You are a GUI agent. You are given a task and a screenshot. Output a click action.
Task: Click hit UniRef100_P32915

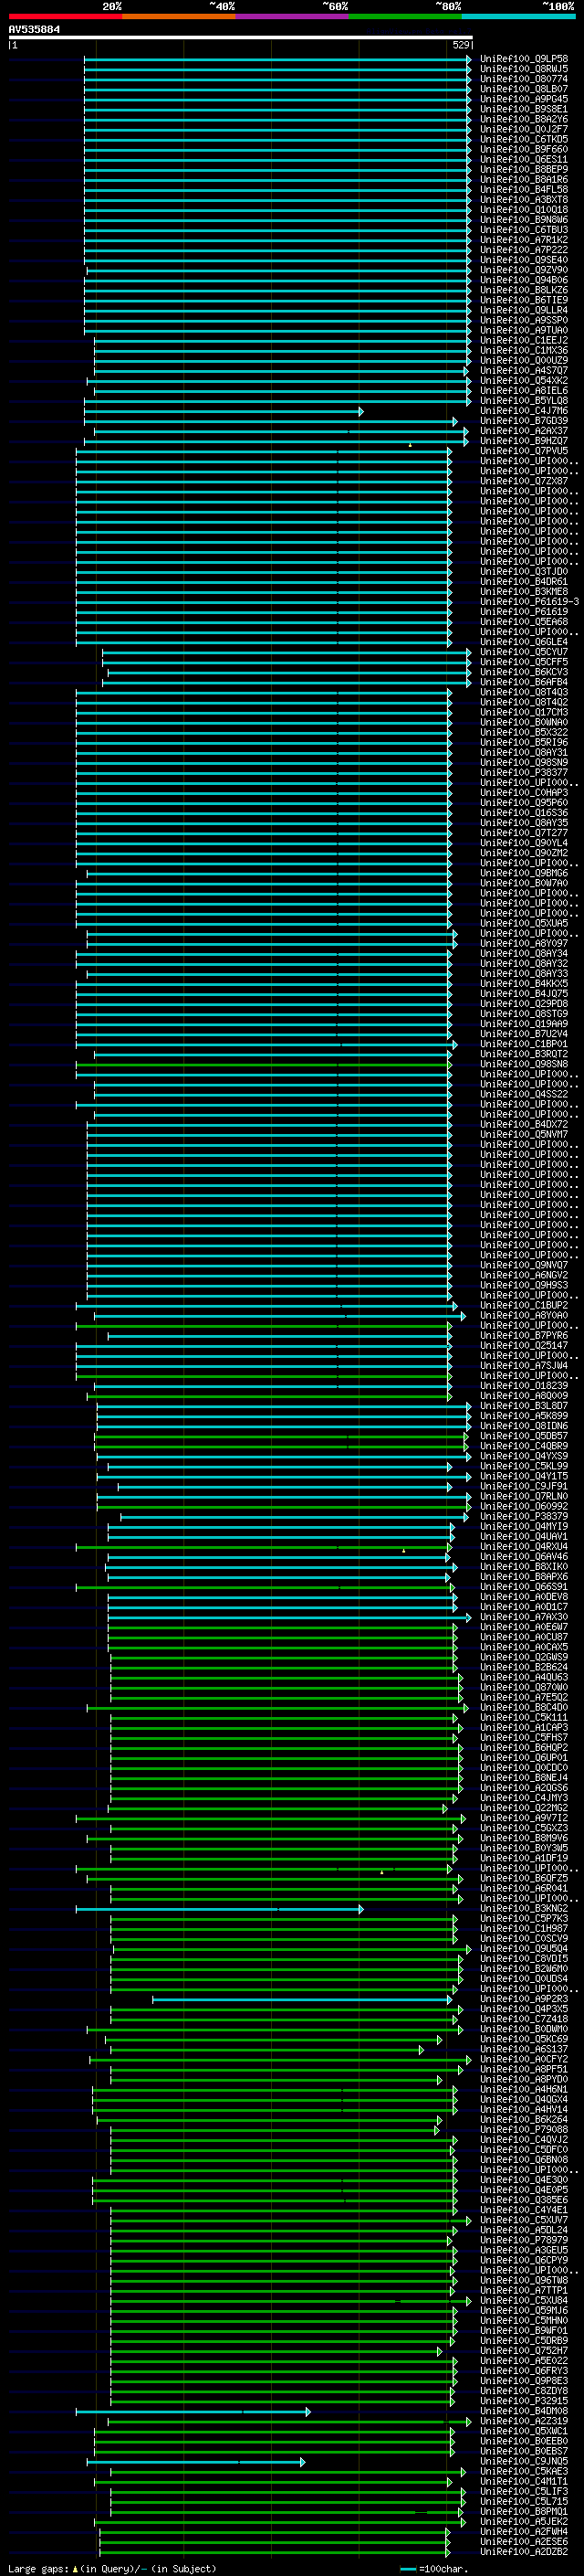click(x=524, y=2401)
